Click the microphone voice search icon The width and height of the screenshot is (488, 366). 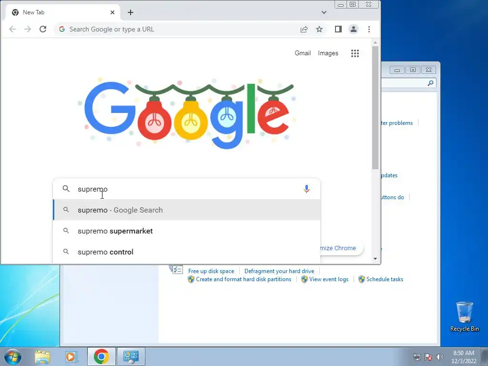306,189
